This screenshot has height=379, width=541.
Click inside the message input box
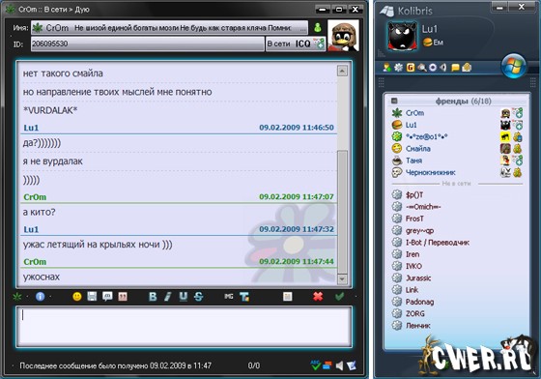(x=184, y=327)
